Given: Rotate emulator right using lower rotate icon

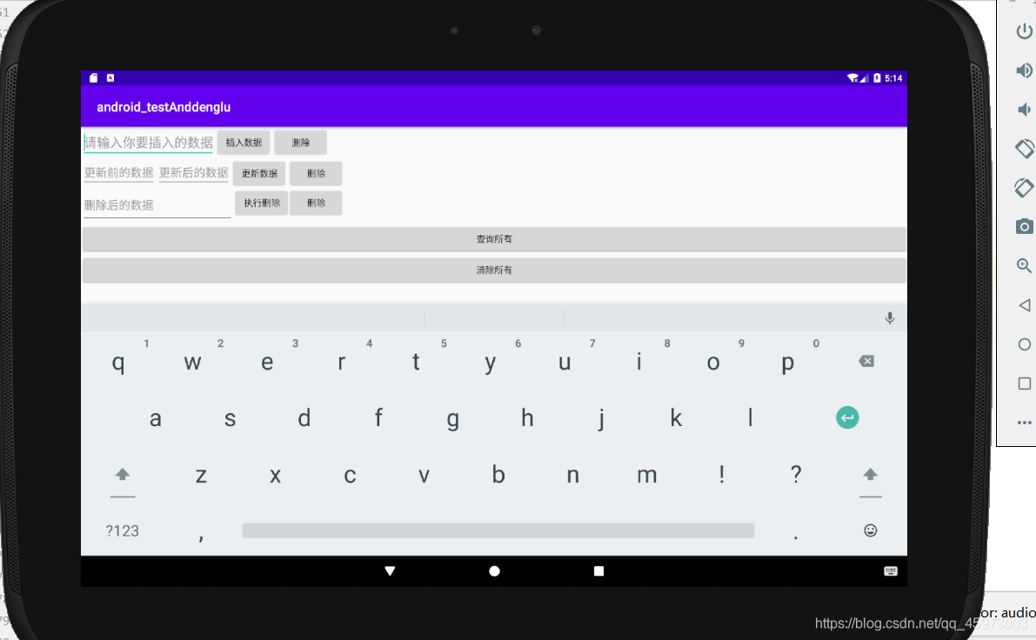Looking at the screenshot, I should [x=1024, y=188].
